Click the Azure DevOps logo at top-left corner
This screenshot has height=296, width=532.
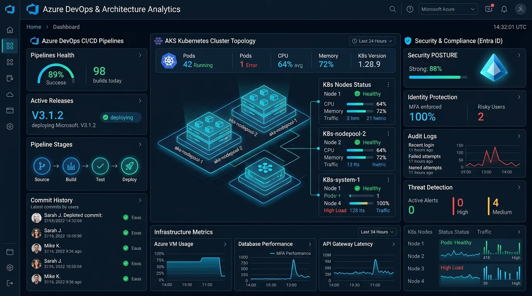pos(10,9)
